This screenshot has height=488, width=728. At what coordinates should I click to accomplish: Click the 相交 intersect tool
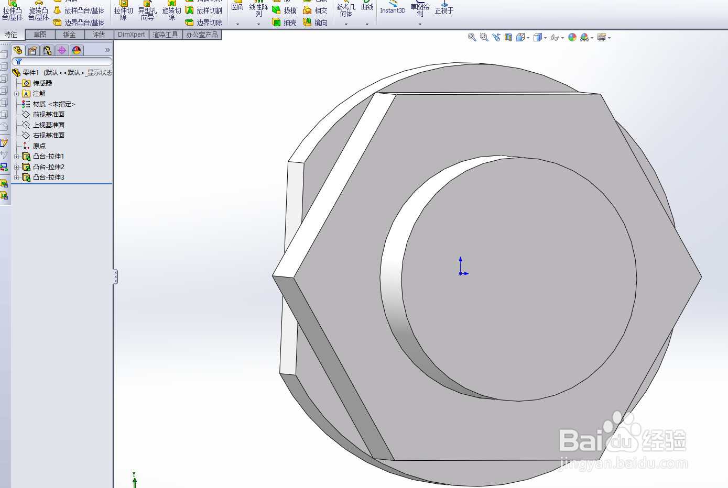click(x=316, y=10)
